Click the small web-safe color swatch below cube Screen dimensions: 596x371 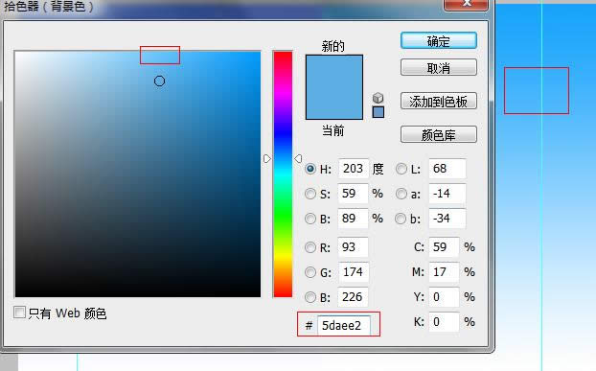tap(378, 112)
